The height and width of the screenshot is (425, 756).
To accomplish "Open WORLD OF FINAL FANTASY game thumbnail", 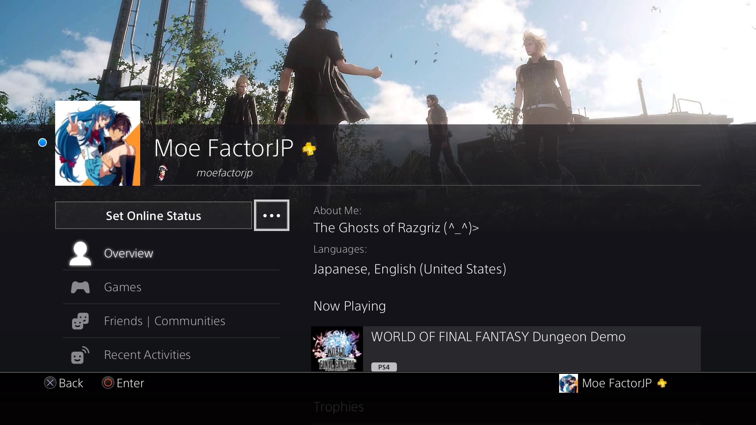I will click(x=337, y=349).
